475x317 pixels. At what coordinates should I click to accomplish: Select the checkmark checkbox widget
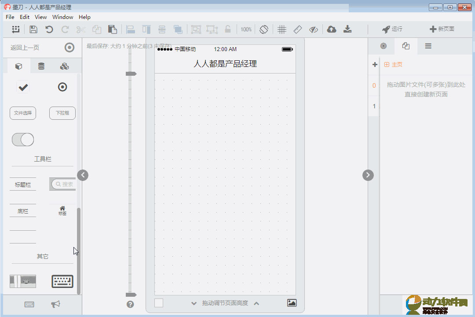[23, 87]
